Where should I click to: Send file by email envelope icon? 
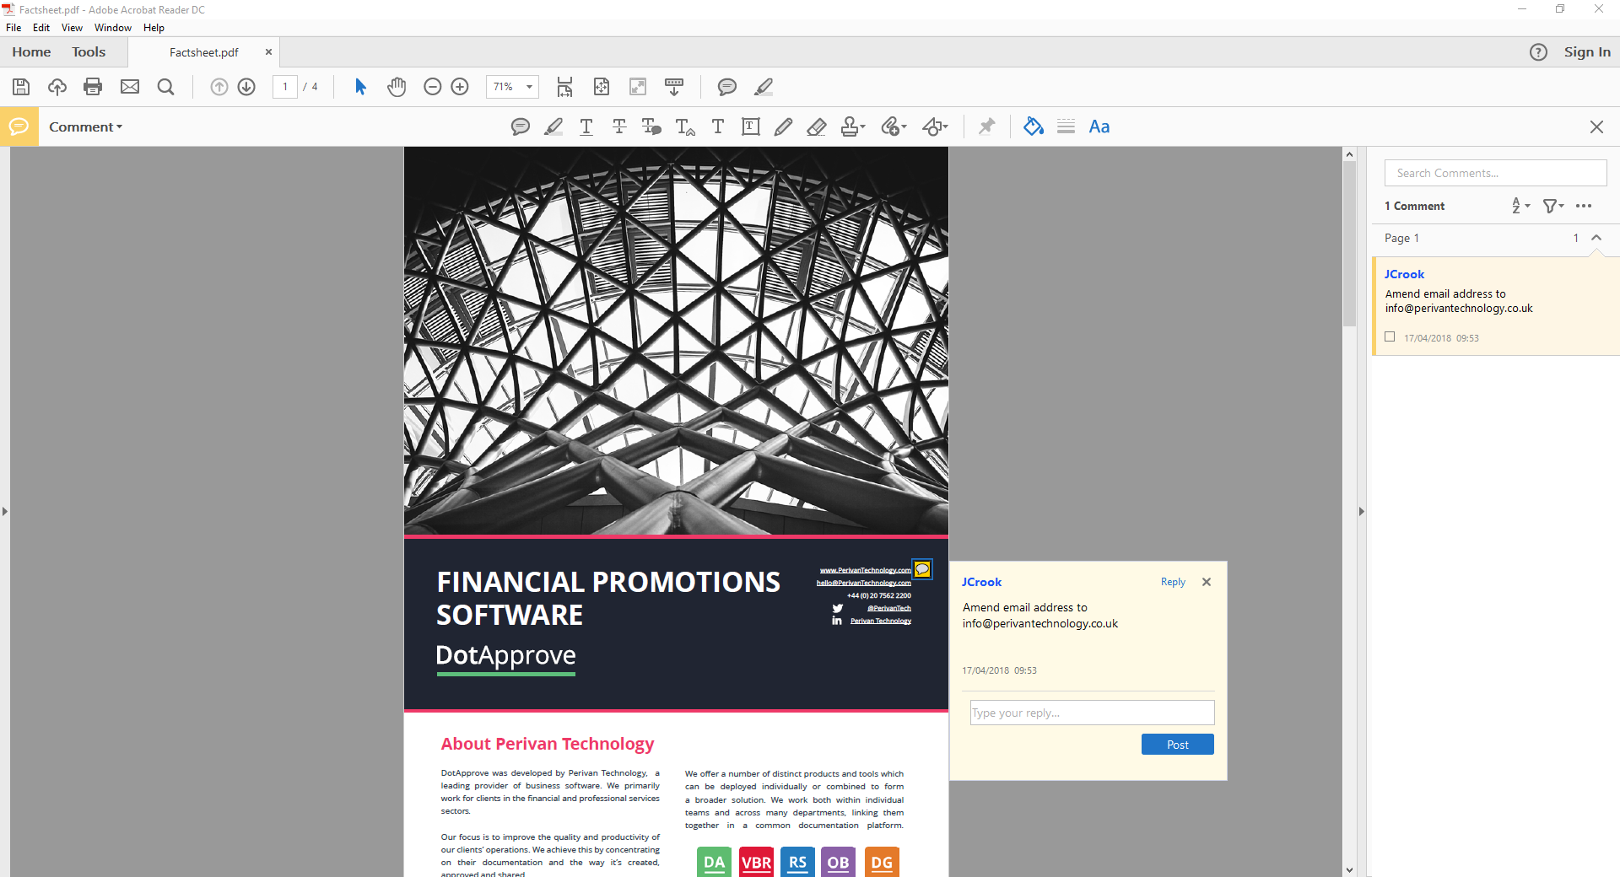(130, 87)
